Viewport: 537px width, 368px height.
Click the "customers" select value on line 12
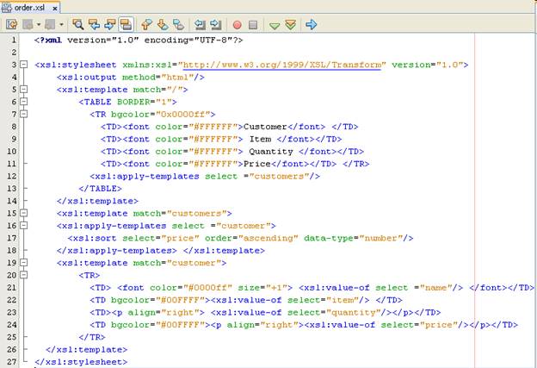[x=279, y=177]
